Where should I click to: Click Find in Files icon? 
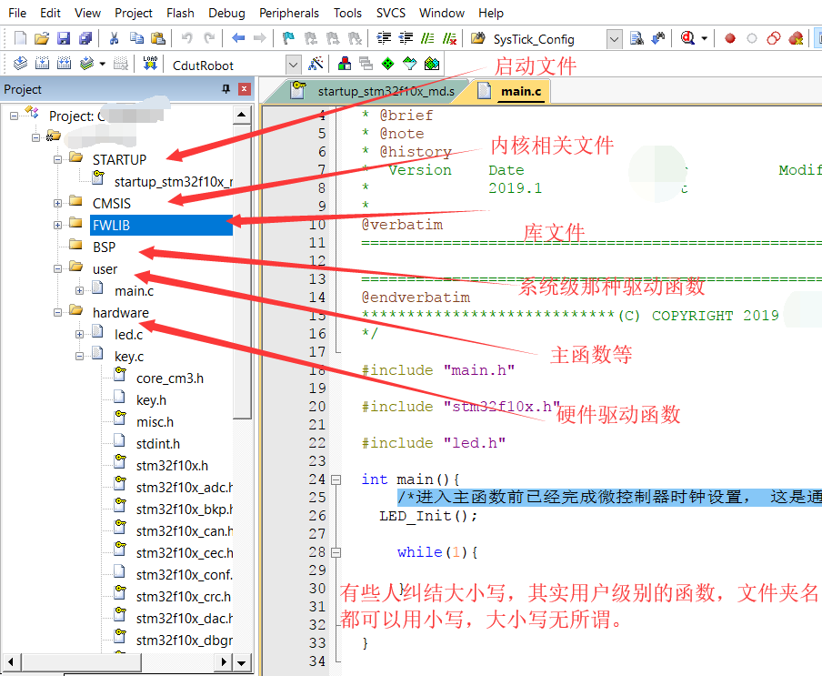(x=477, y=38)
